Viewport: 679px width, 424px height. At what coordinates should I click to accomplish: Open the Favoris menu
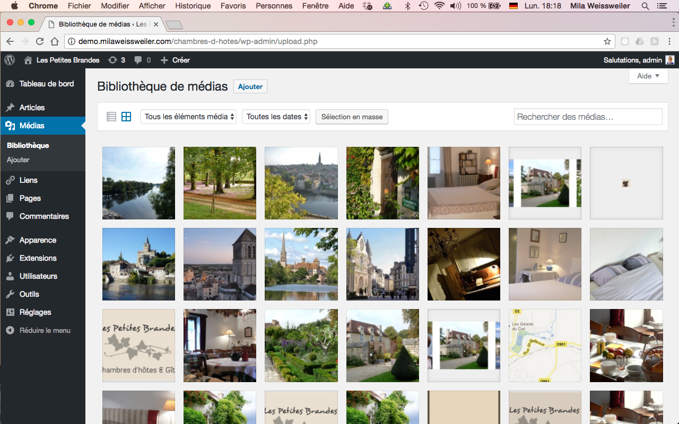(x=233, y=6)
